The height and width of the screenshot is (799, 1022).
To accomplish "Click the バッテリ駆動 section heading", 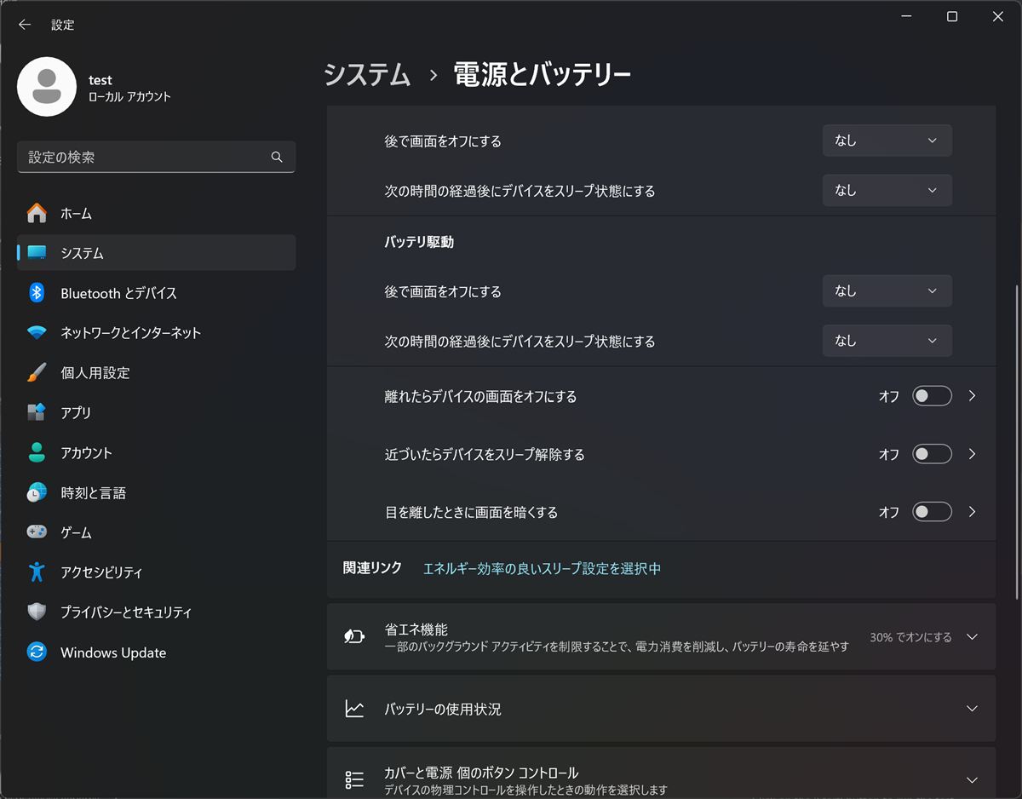I will (419, 242).
